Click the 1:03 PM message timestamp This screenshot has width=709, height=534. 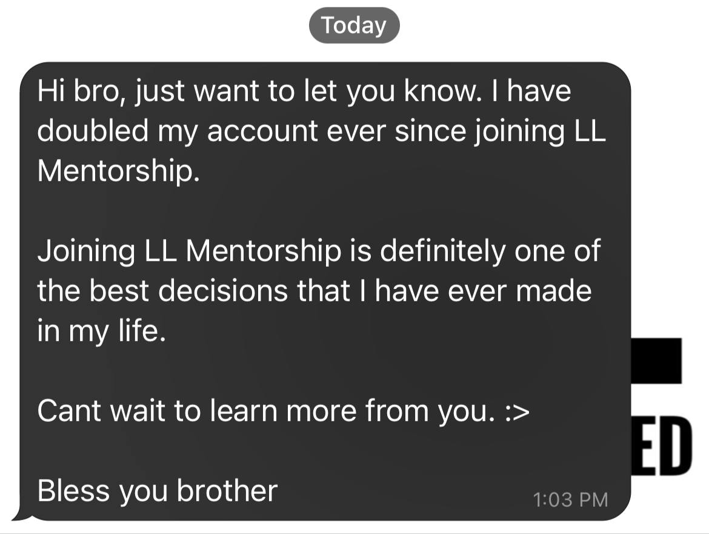click(570, 499)
